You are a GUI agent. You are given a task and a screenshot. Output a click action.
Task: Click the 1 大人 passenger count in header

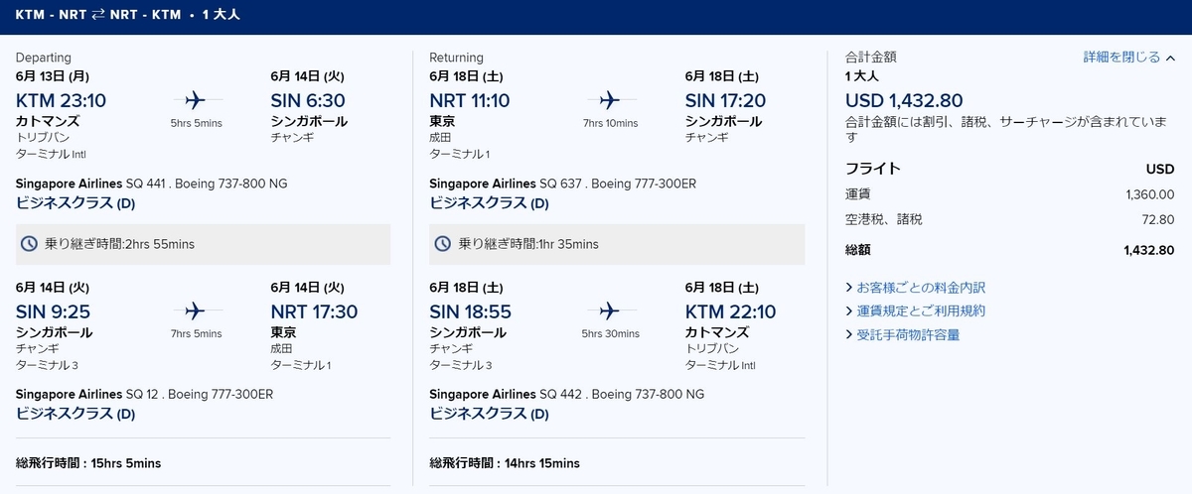(x=222, y=15)
